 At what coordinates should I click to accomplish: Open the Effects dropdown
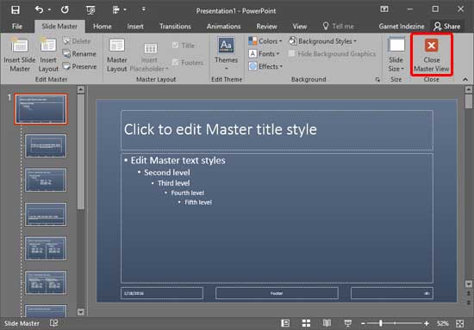pyautogui.click(x=265, y=67)
